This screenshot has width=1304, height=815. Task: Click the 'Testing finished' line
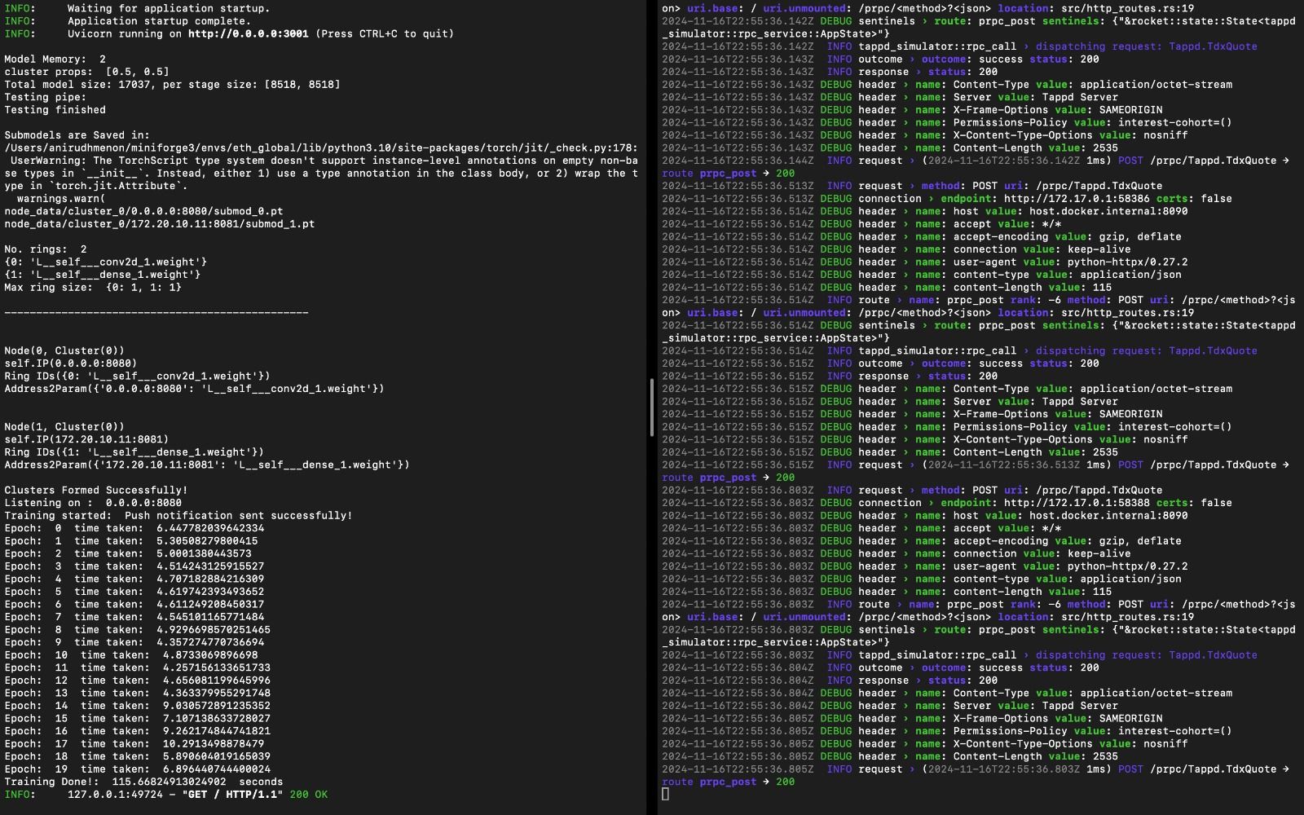coord(55,109)
